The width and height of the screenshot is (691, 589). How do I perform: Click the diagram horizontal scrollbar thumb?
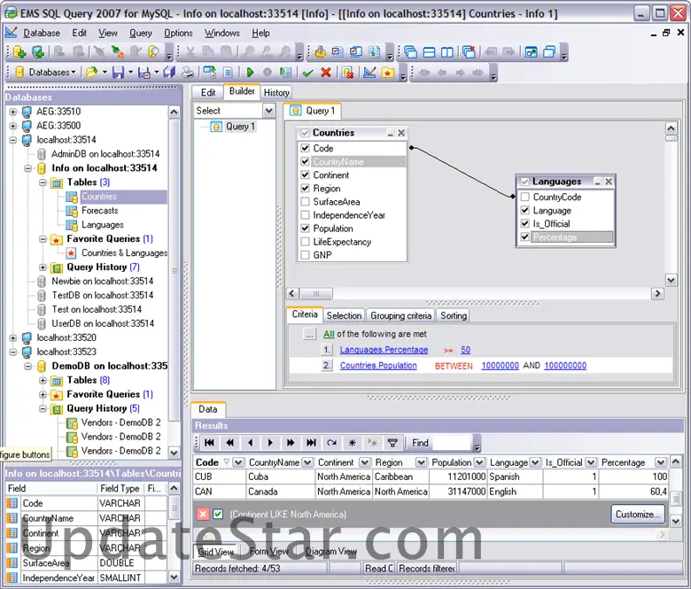coord(316,293)
